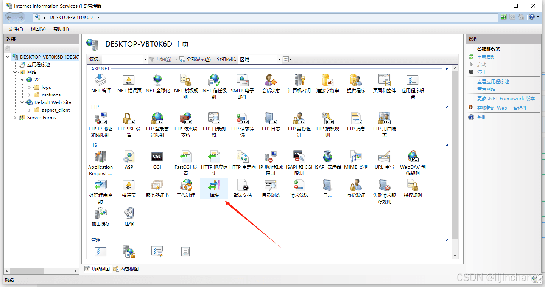Image resolution: width=545 pixels, height=287 pixels.
Task: Collapse the FTP group section
Action: tap(447, 107)
